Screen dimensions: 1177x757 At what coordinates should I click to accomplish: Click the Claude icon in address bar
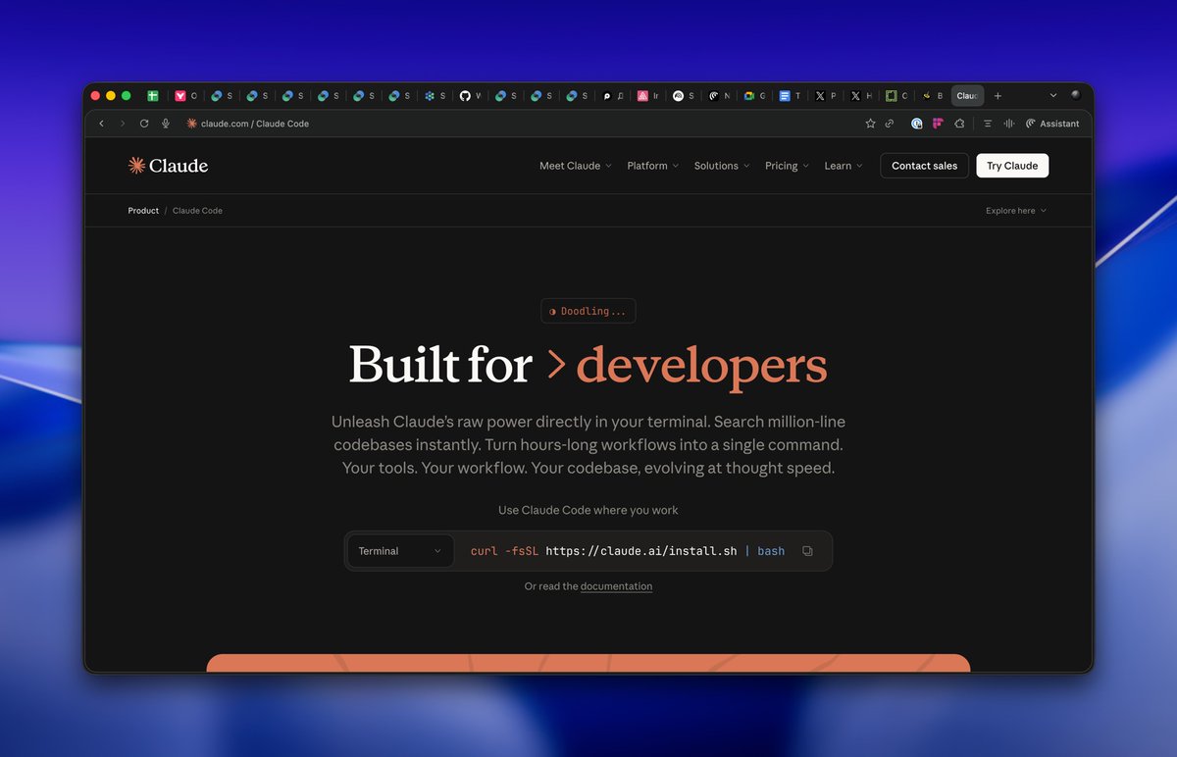point(191,124)
